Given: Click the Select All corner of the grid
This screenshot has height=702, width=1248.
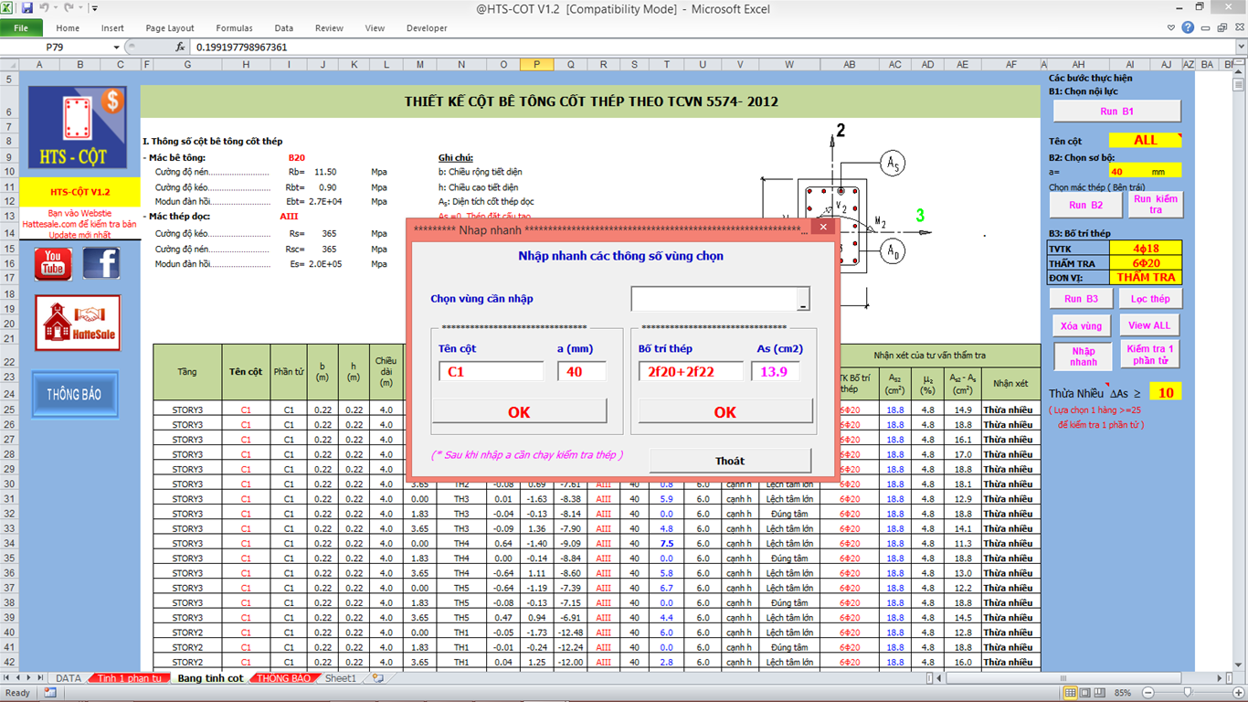Looking at the screenshot, I should 7,64.
